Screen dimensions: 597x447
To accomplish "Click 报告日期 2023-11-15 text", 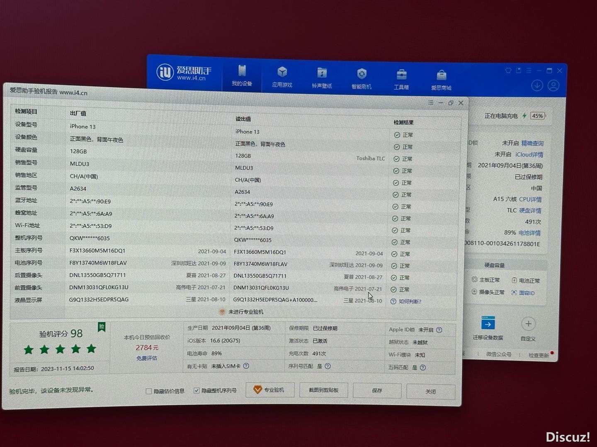I will coord(54,369).
